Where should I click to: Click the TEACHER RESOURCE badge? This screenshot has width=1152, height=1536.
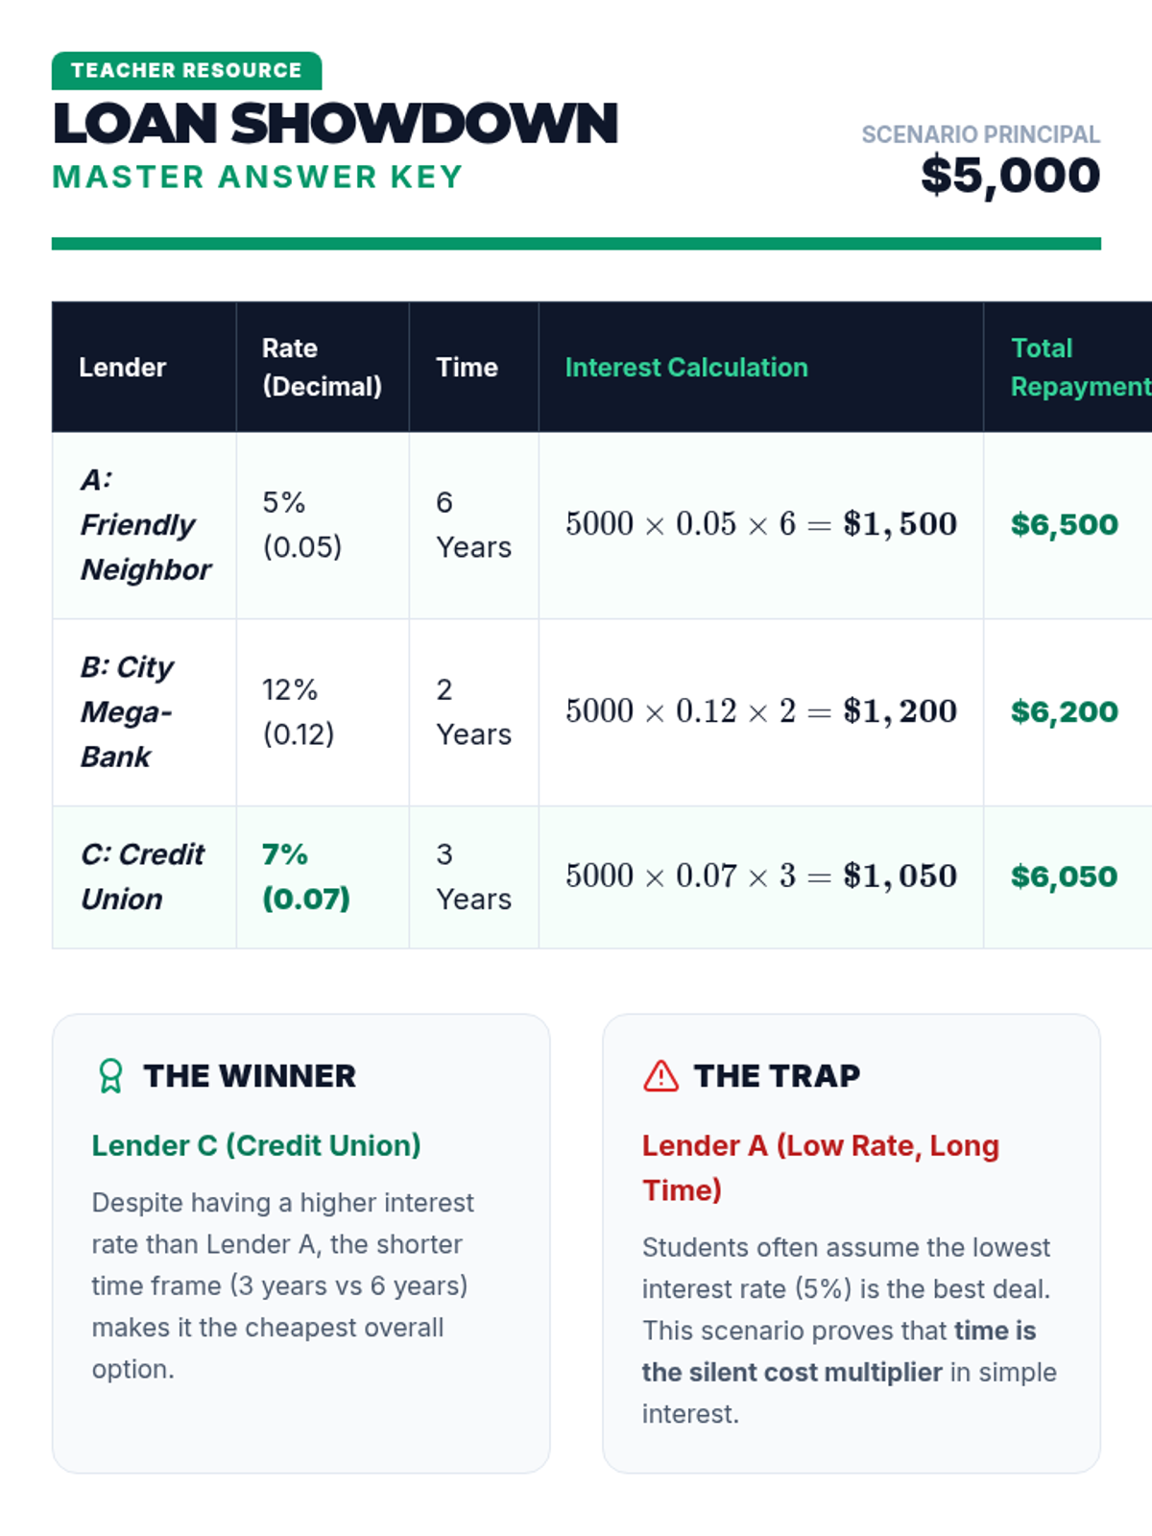click(x=186, y=70)
